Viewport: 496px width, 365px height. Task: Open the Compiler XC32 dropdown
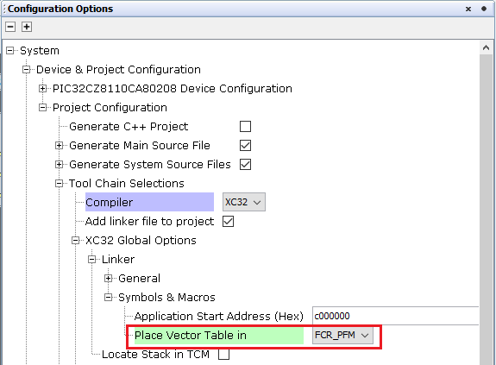244,202
